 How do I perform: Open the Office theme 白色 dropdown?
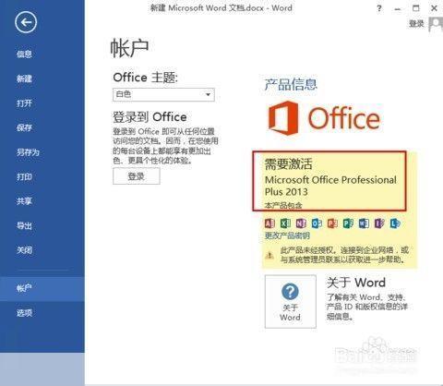pos(163,94)
